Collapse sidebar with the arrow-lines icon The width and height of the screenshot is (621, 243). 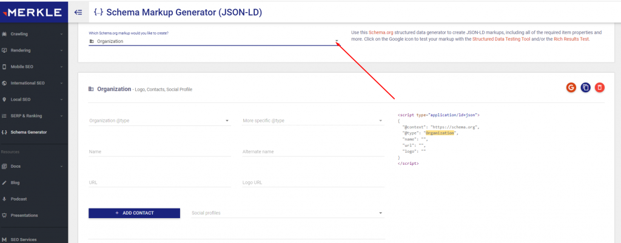pyautogui.click(x=78, y=12)
